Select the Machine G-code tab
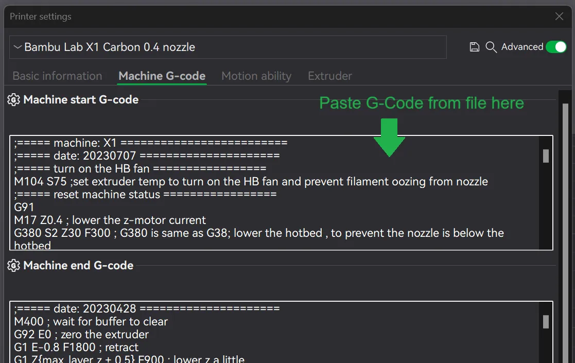 tap(162, 76)
